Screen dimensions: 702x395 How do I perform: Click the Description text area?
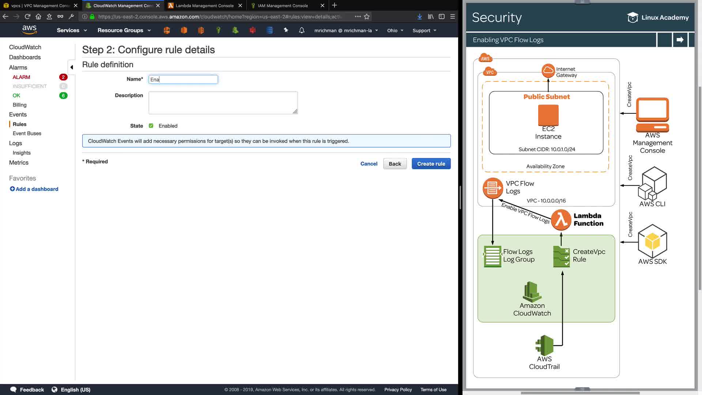pos(223,103)
